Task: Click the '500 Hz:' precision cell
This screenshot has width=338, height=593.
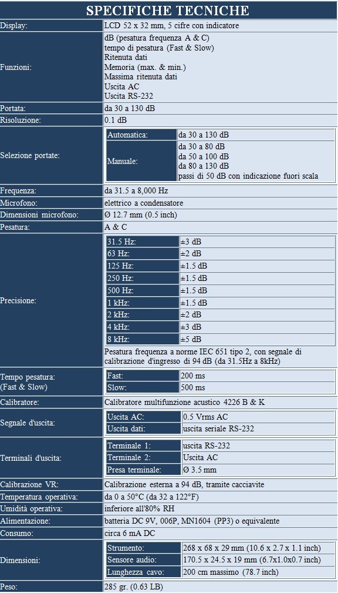Action: 143,290
